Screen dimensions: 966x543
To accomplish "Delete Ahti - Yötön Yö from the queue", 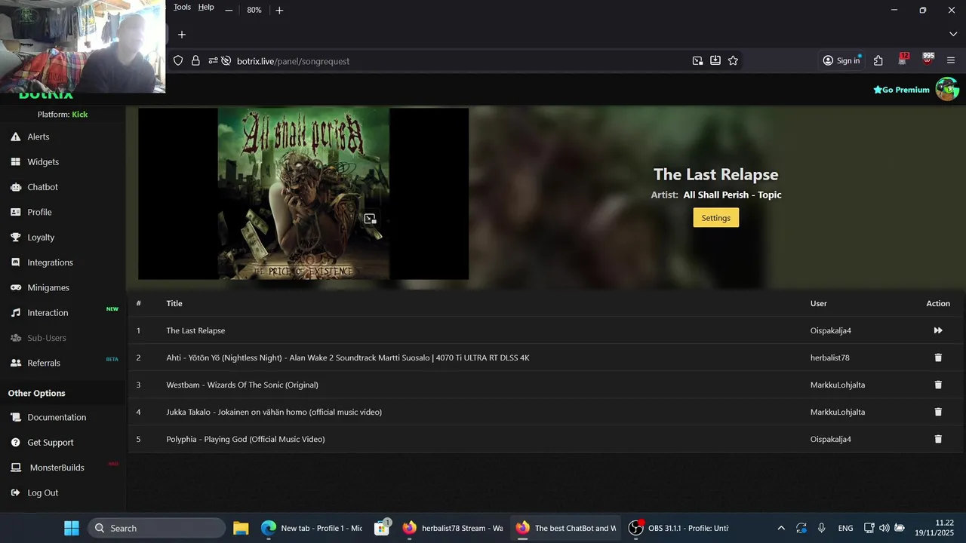I will pos(938,357).
